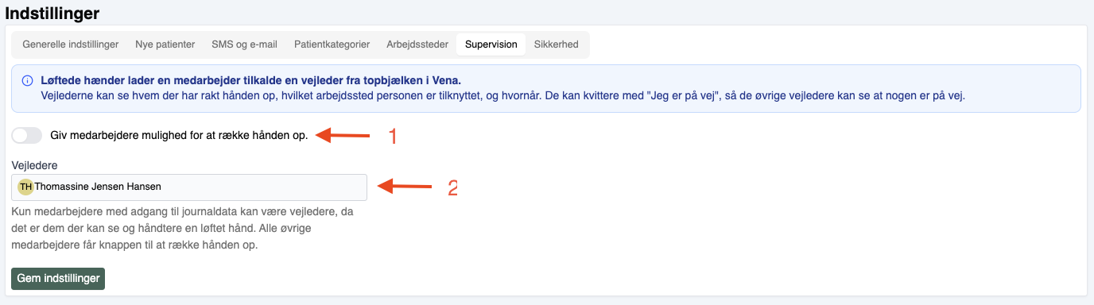Save with the Gem indstillinger button
Screen dimensions: 1094x305
pyautogui.click(x=58, y=279)
